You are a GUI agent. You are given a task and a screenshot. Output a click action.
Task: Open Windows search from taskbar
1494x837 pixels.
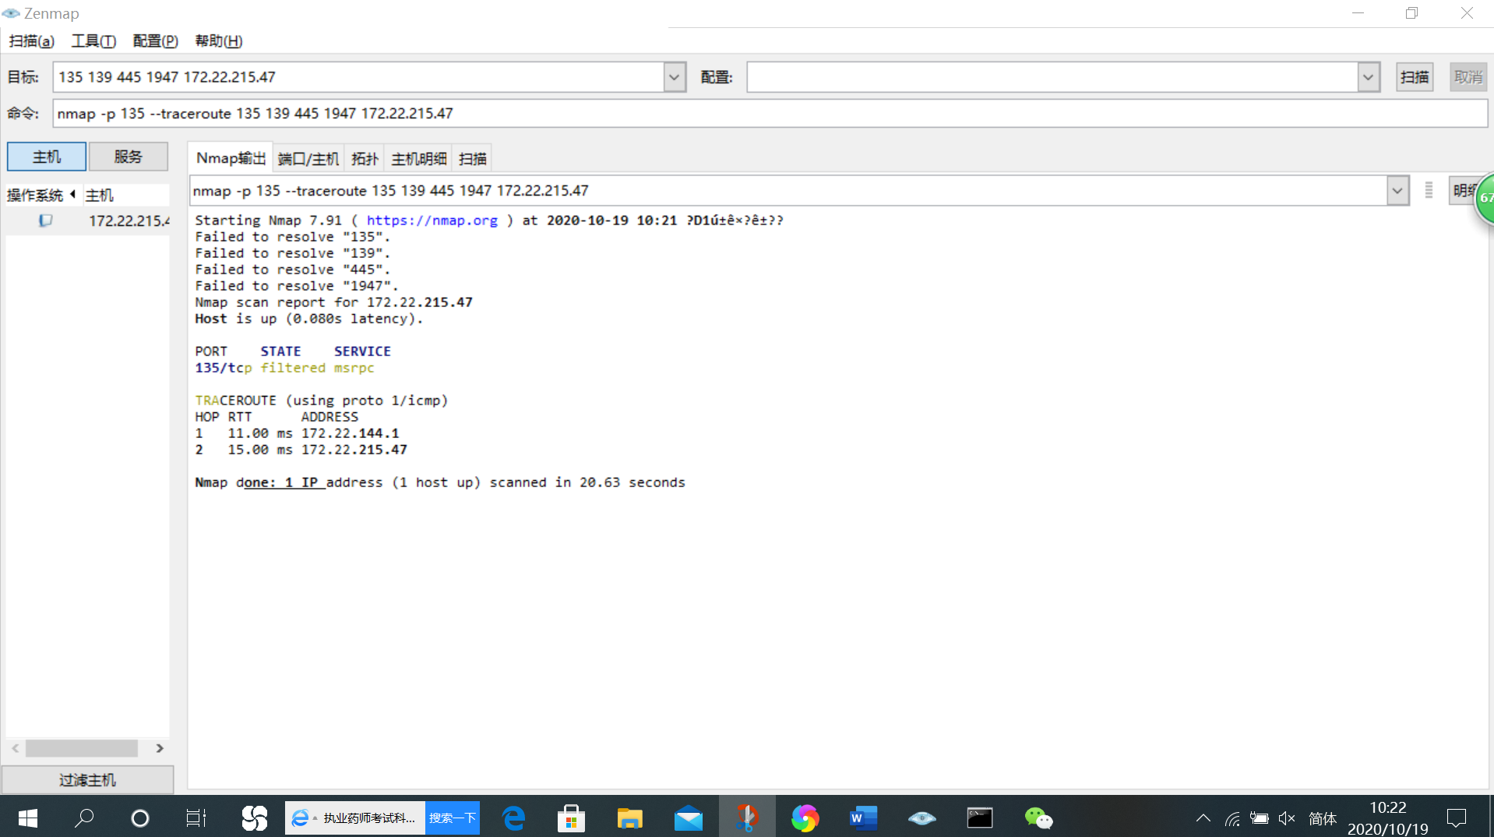[84, 818]
